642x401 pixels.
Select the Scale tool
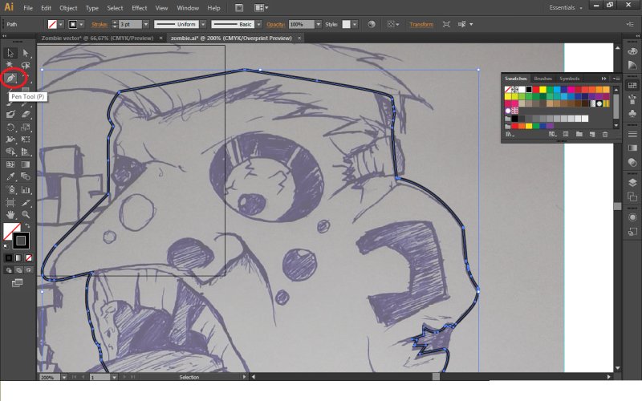click(26, 128)
